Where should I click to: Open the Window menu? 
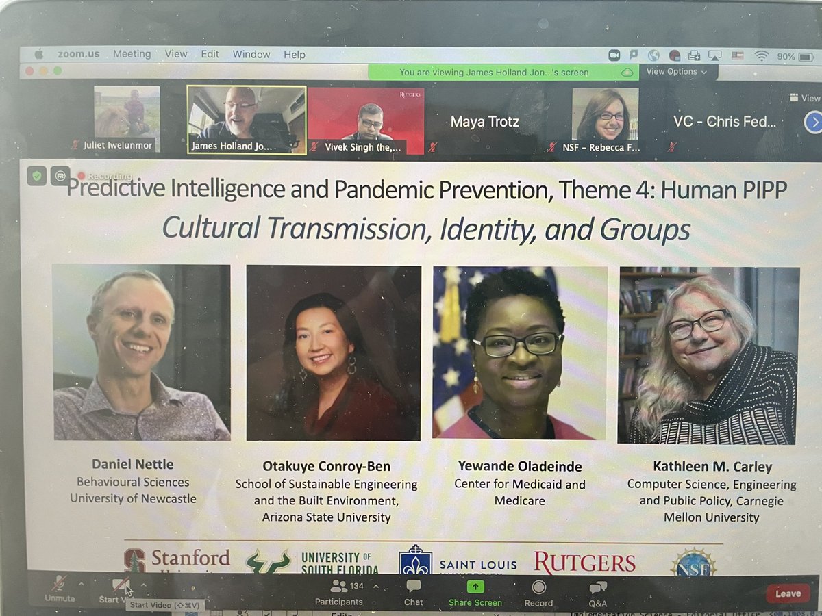point(251,54)
